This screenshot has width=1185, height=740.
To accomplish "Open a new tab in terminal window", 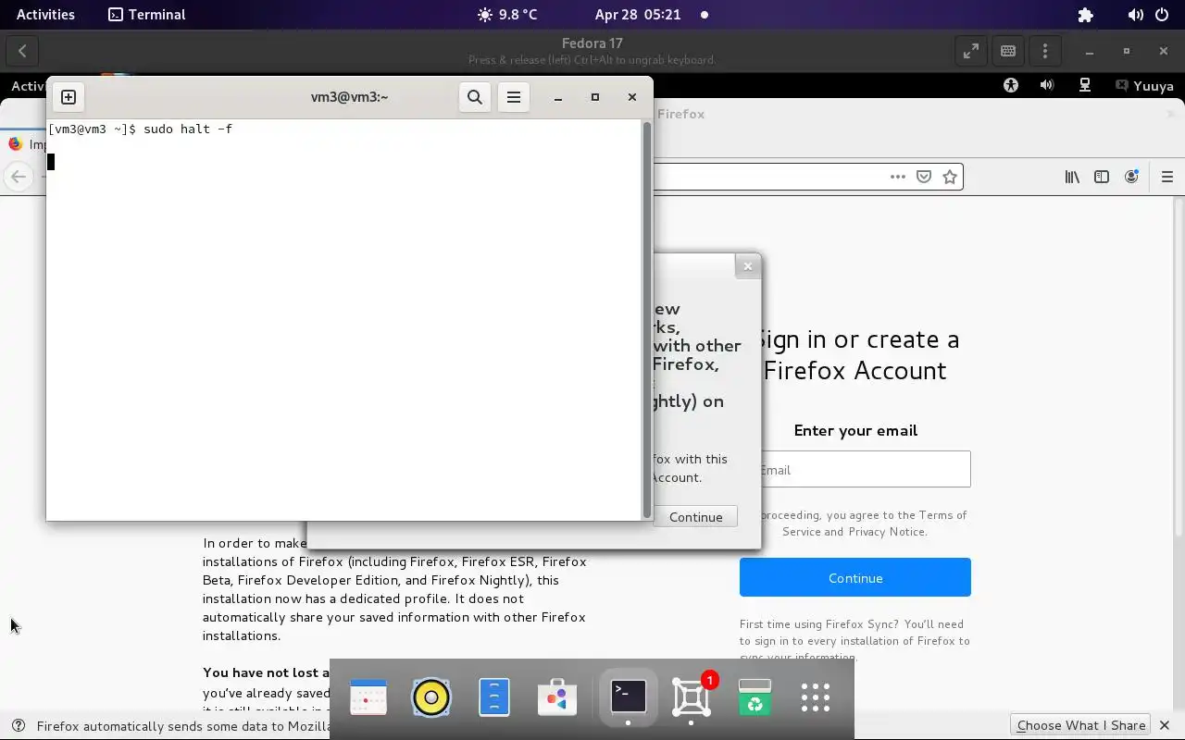I will 69,97.
